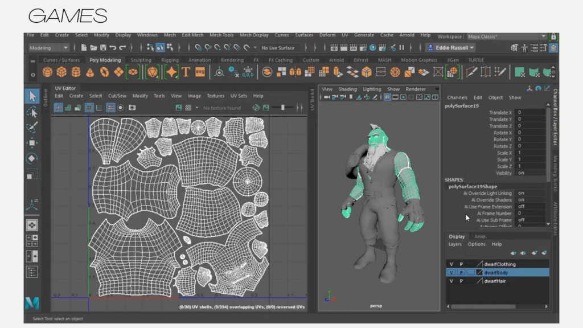Select the arrow Select tool in toolbox

coord(32,96)
